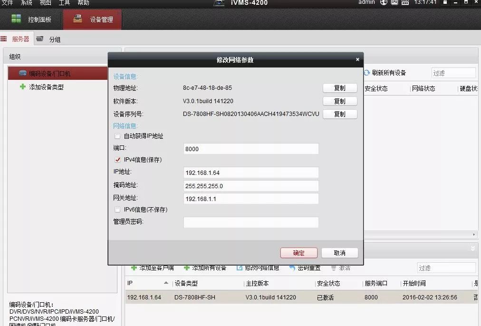Click the 掩码地址 field 255.255.255.0
Image resolution: width=481 pixels, height=326 pixels.
pos(251,186)
